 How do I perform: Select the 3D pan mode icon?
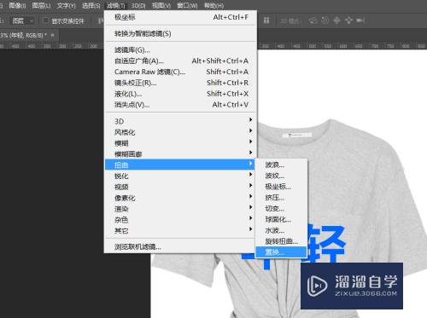(x=336, y=20)
